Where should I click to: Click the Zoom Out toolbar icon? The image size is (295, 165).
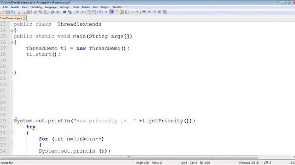point(82,12)
